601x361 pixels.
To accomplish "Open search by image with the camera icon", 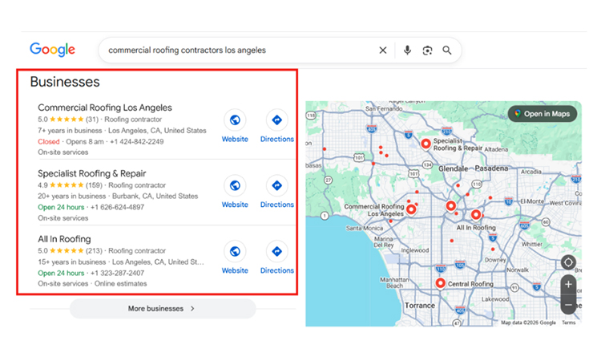I will tap(427, 51).
